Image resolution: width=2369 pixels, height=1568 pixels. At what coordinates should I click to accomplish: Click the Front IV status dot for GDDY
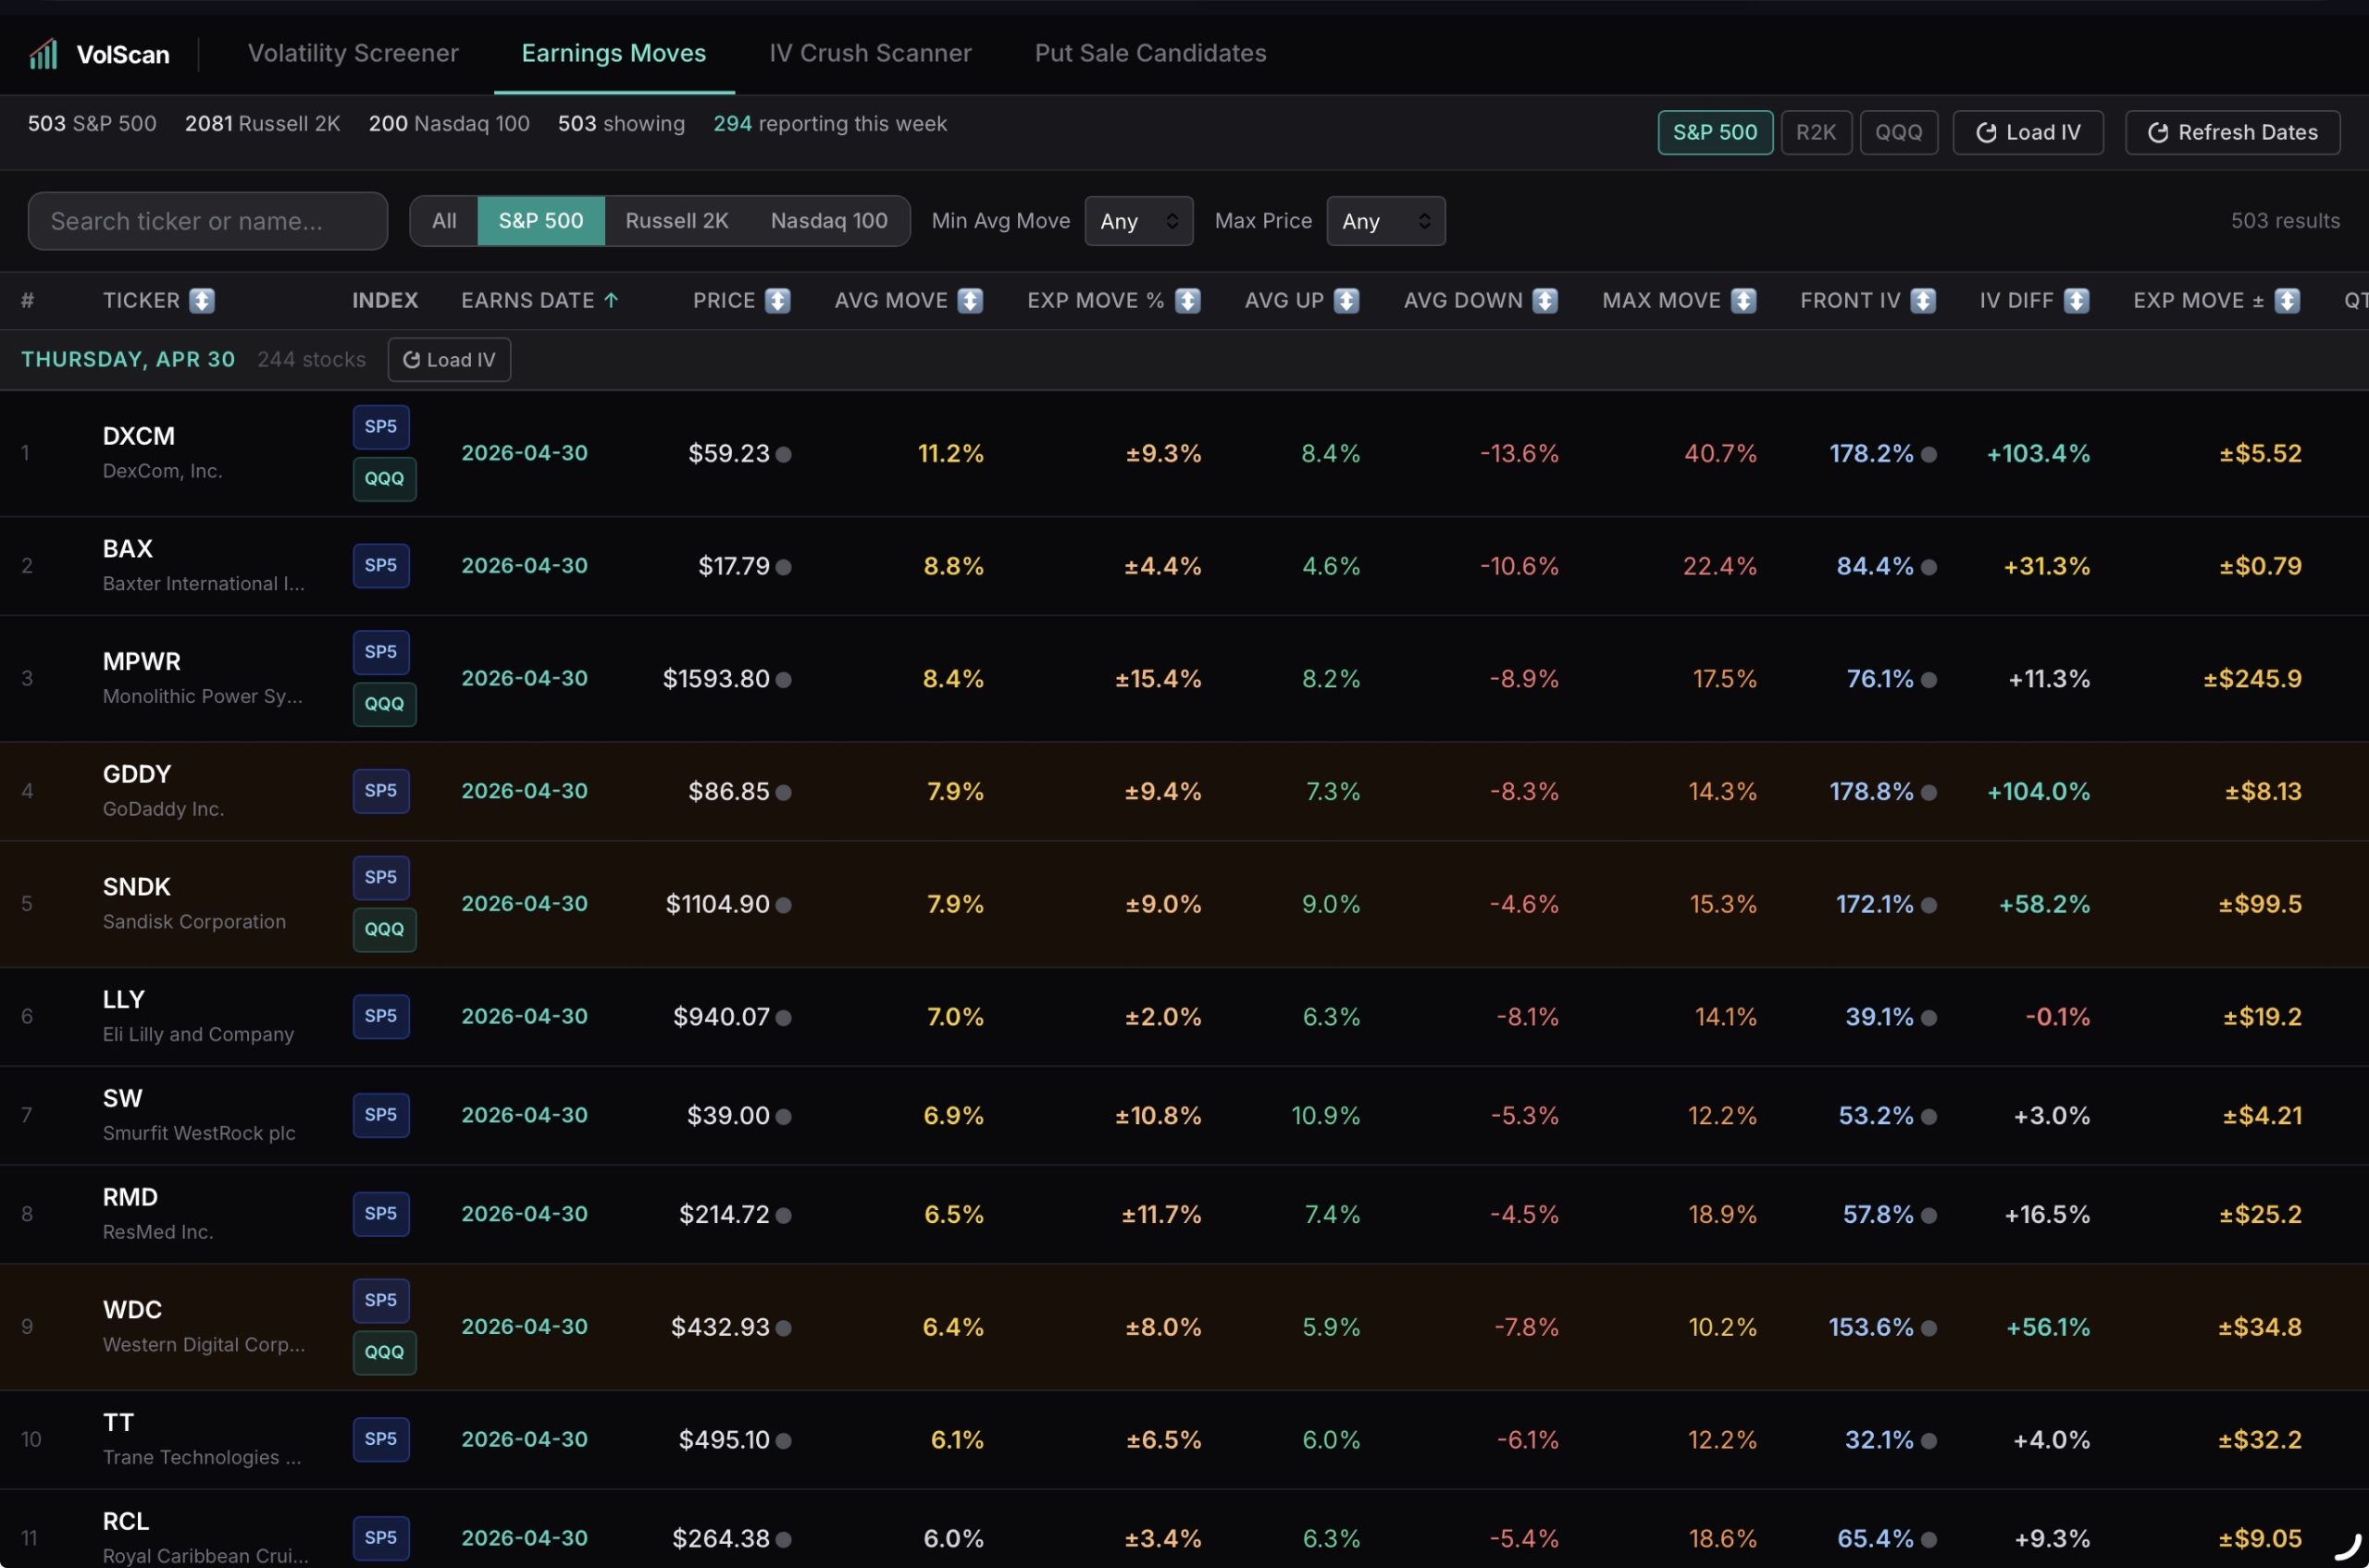point(1929,793)
